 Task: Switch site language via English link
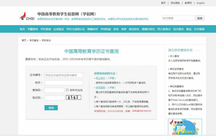200,3
